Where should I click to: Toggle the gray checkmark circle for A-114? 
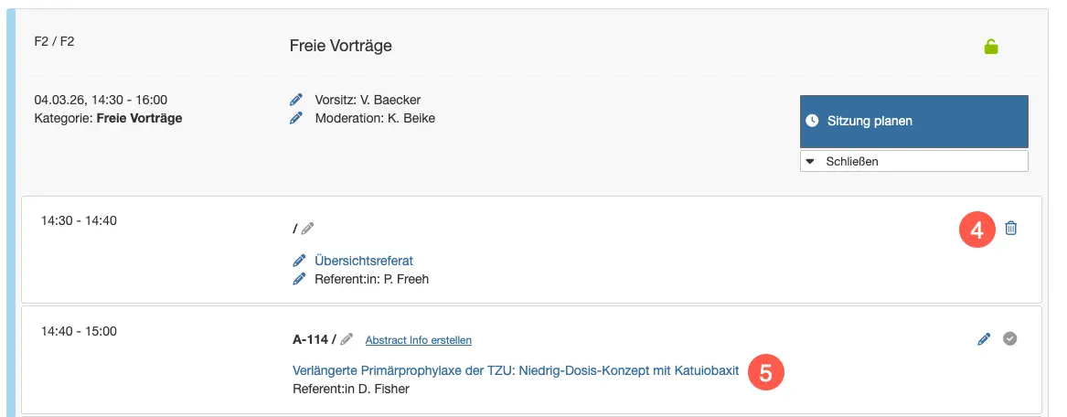click(1009, 338)
